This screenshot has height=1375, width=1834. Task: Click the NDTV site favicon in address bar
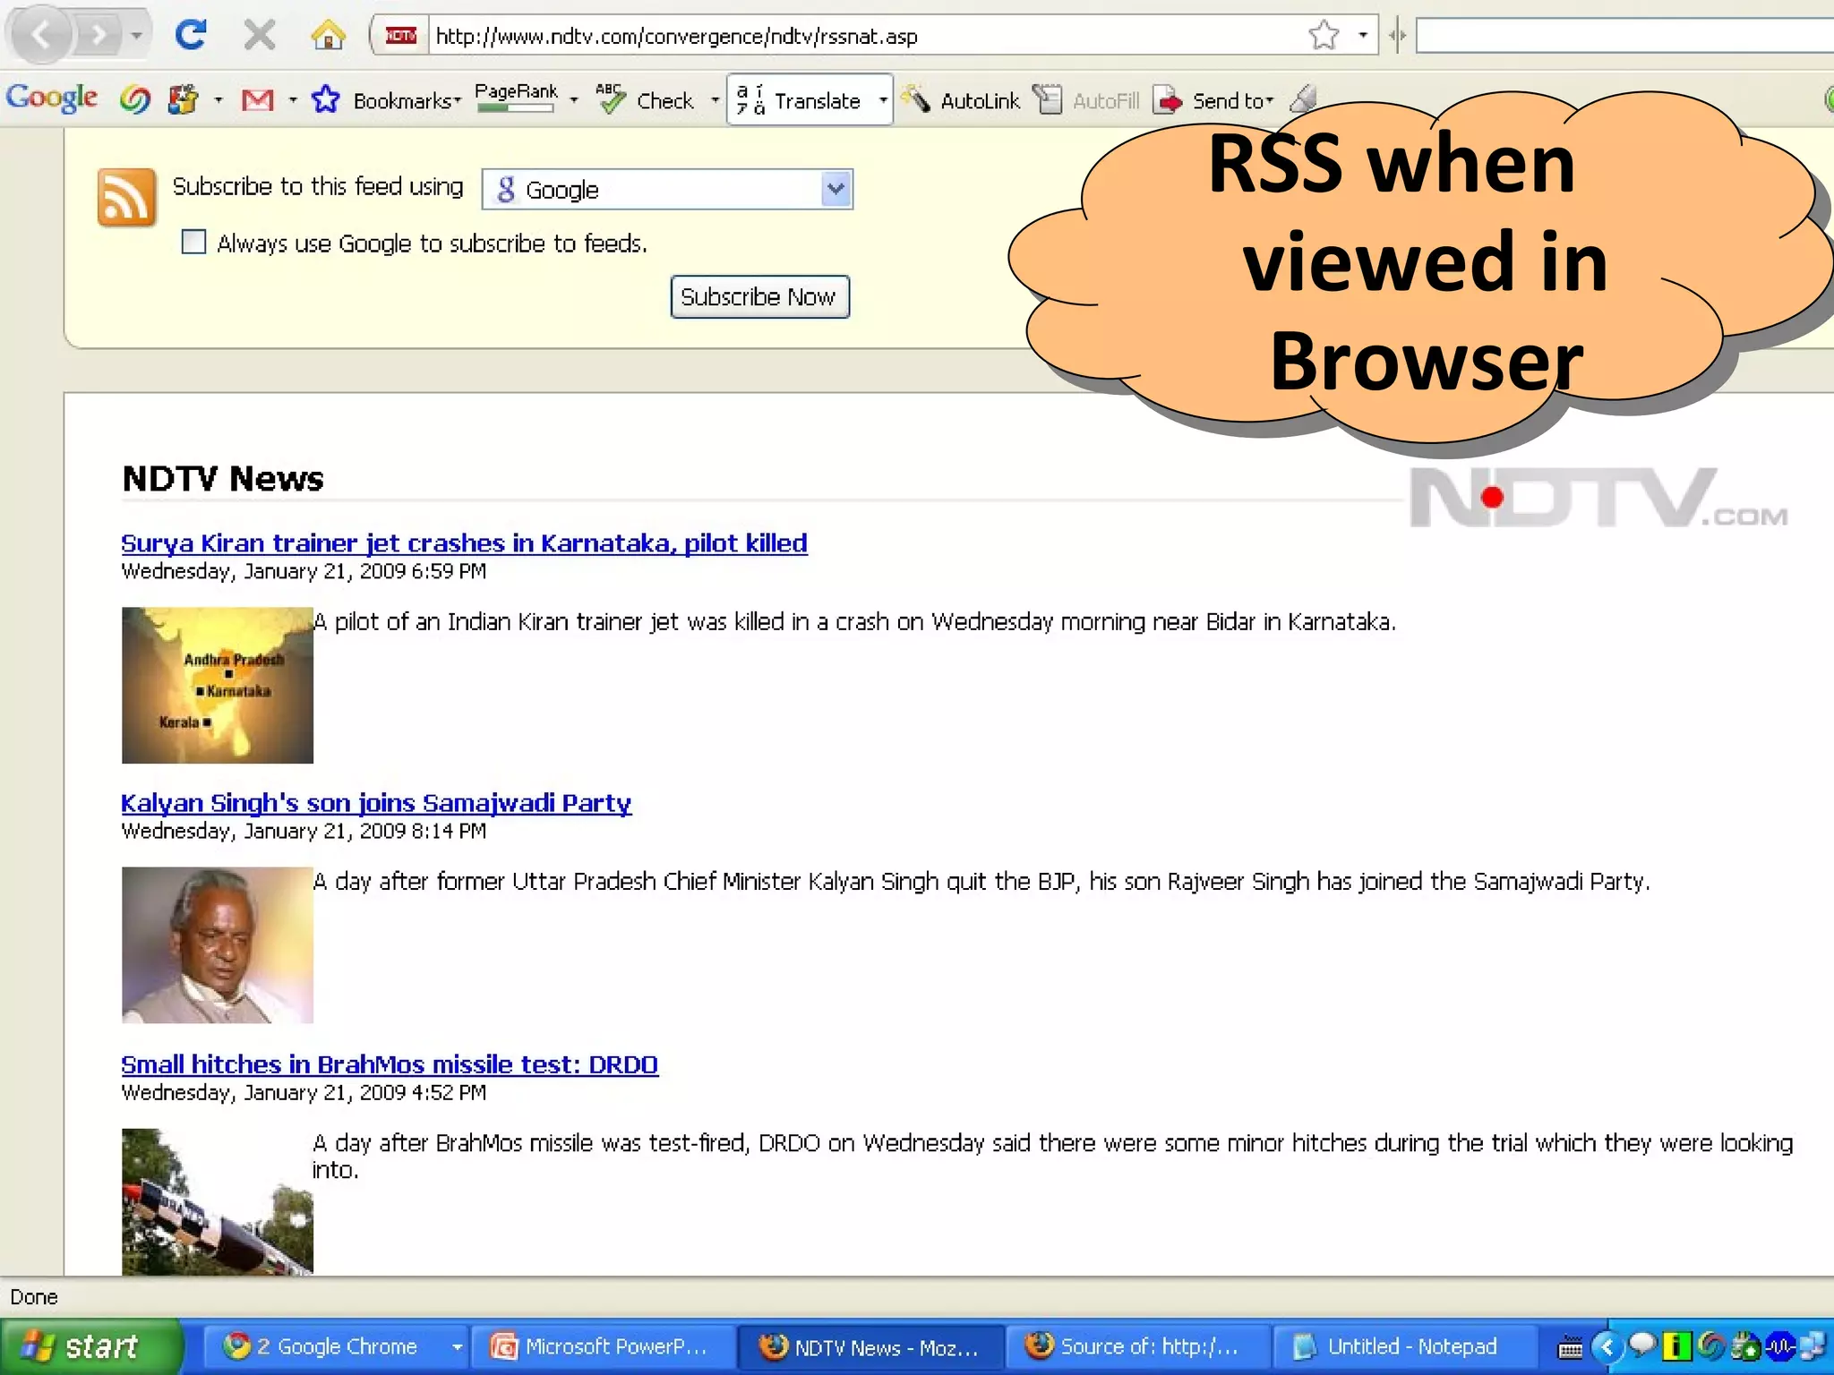click(400, 36)
